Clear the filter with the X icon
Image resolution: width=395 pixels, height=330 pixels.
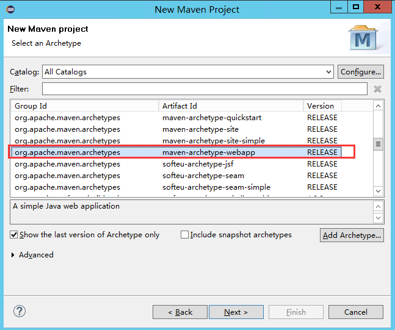coord(377,89)
